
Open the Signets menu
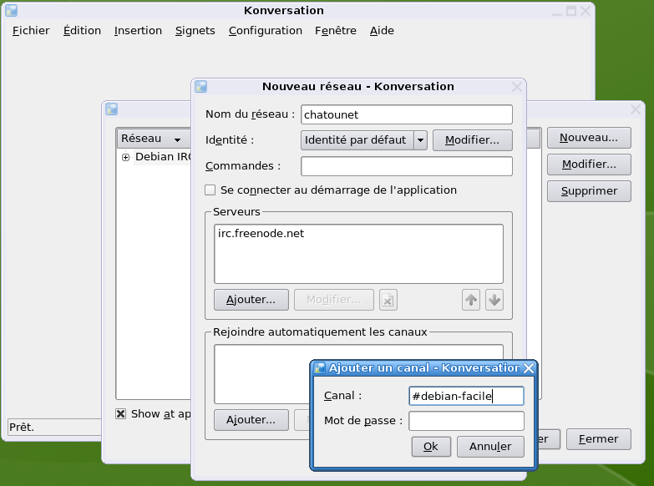pyautogui.click(x=195, y=30)
